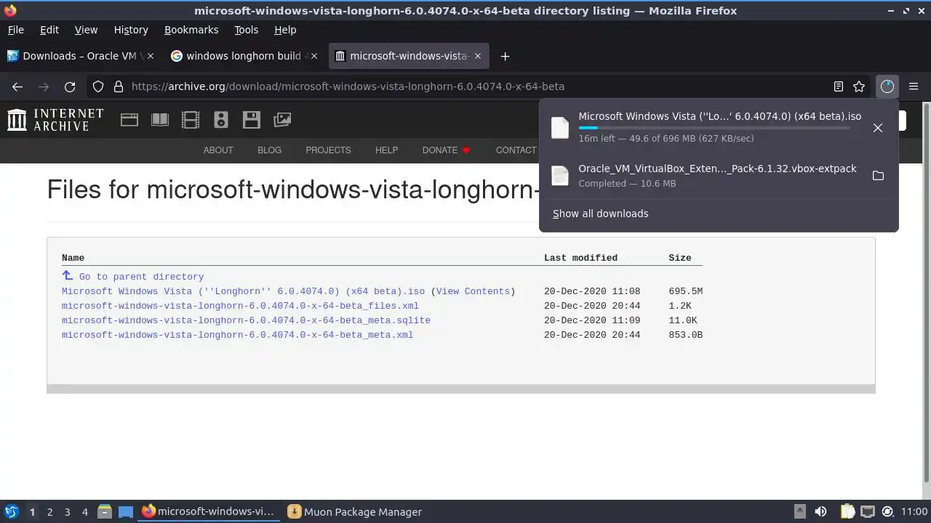Open the Edit menu

point(49,30)
